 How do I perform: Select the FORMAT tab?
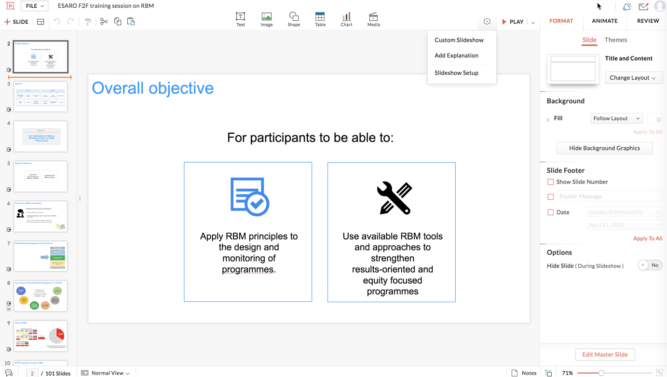(x=561, y=21)
